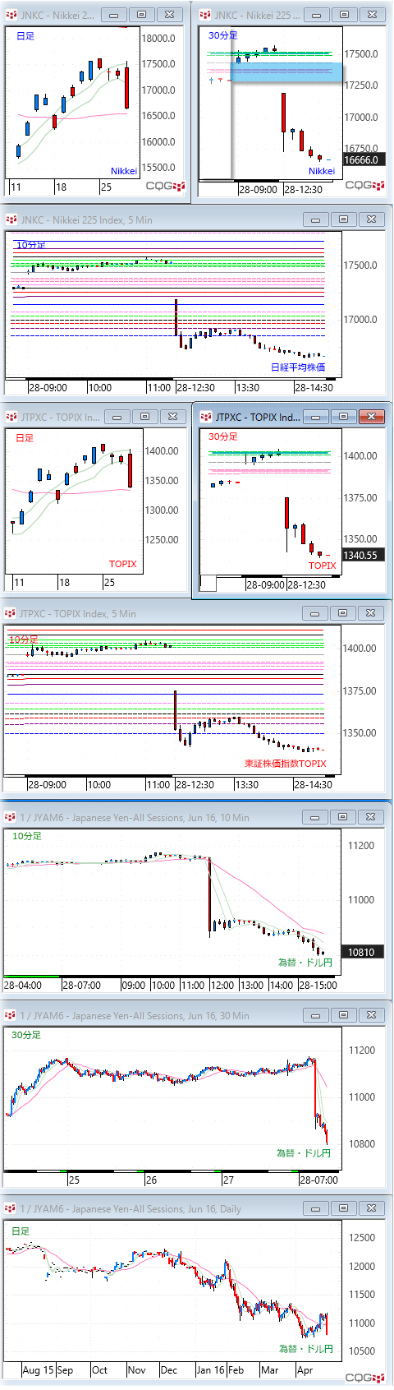Close the Japanese Yen 30 Min window
Image resolution: width=394 pixels, height=1390 pixels.
372,1016
